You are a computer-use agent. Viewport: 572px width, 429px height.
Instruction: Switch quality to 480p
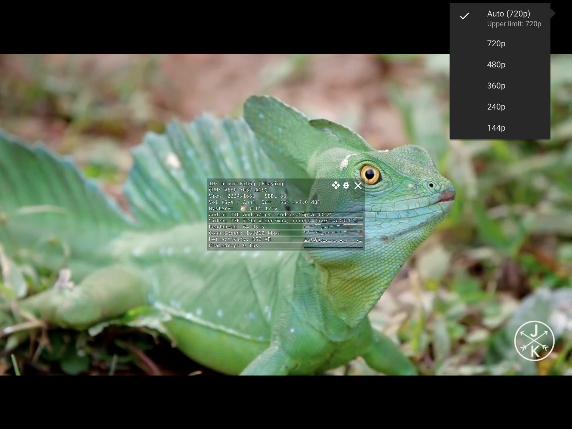(496, 65)
